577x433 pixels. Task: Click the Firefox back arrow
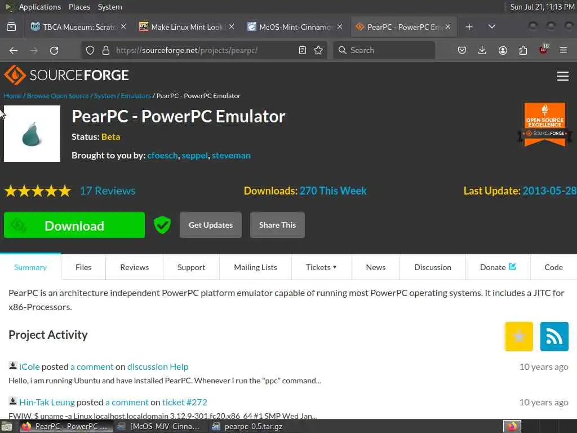(14, 50)
